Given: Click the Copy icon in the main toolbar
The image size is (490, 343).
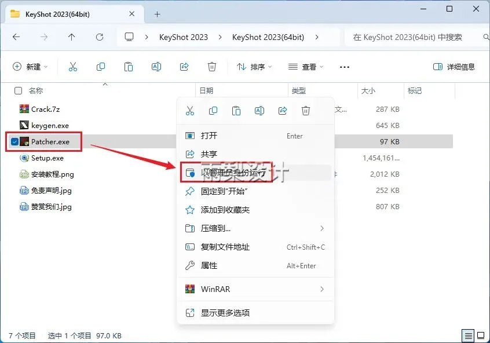Looking at the screenshot, I should (x=101, y=67).
